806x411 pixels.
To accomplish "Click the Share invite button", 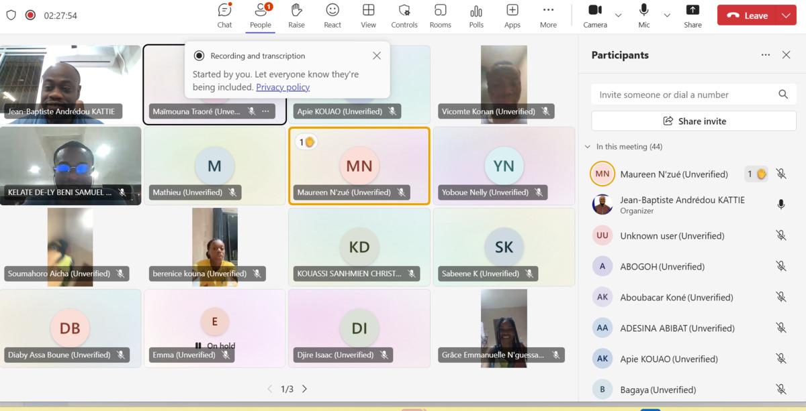I will (694, 121).
